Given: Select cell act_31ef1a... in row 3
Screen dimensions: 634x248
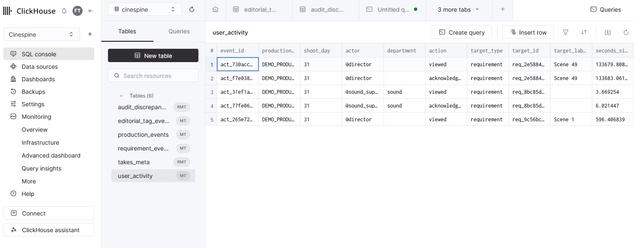Looking at the screenshot, I should point(238,92).
